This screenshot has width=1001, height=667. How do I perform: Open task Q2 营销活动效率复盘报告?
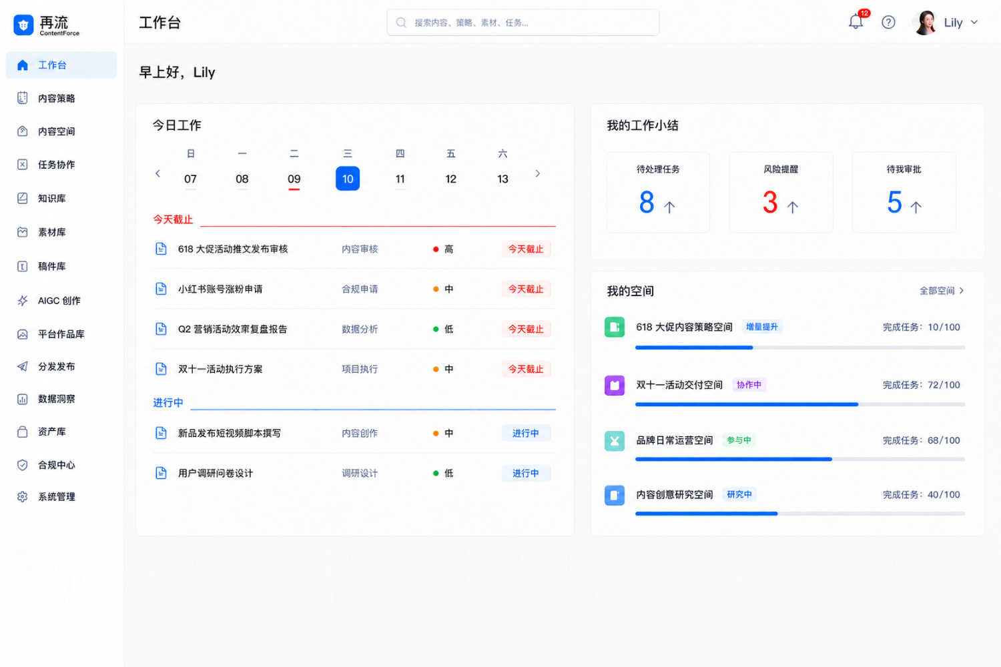point(232,329)
